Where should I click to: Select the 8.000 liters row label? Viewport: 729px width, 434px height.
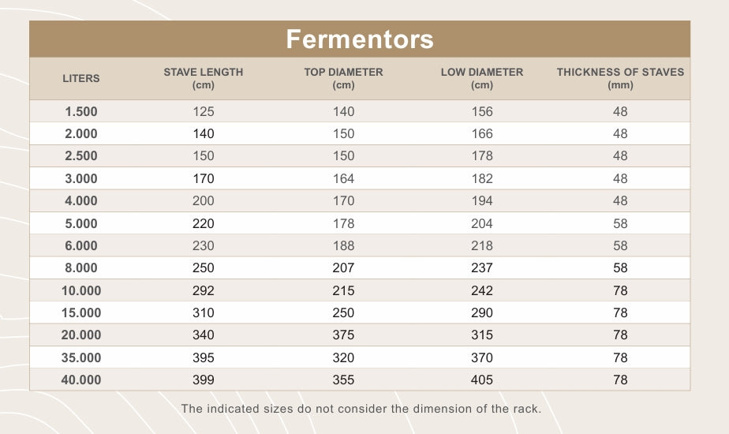[x=81, y=268]
